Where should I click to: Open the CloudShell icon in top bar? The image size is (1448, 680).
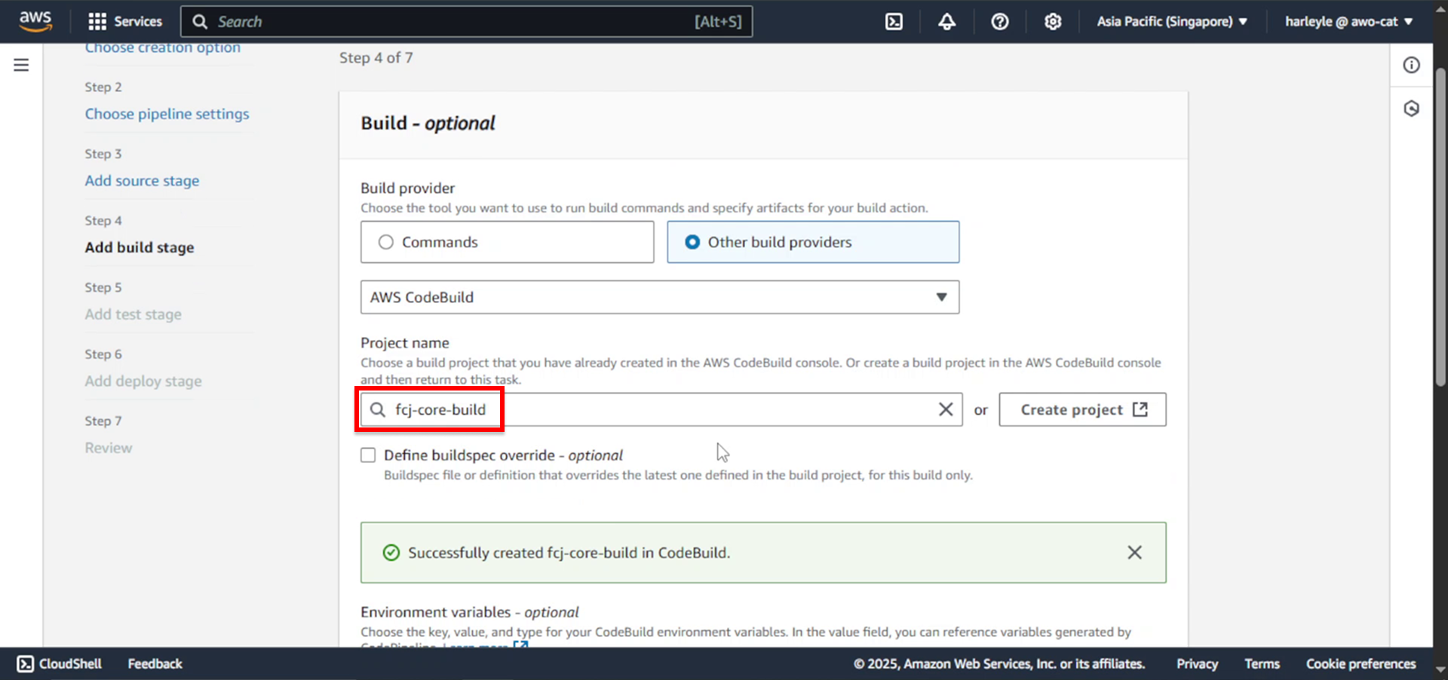tap(894, 22)
